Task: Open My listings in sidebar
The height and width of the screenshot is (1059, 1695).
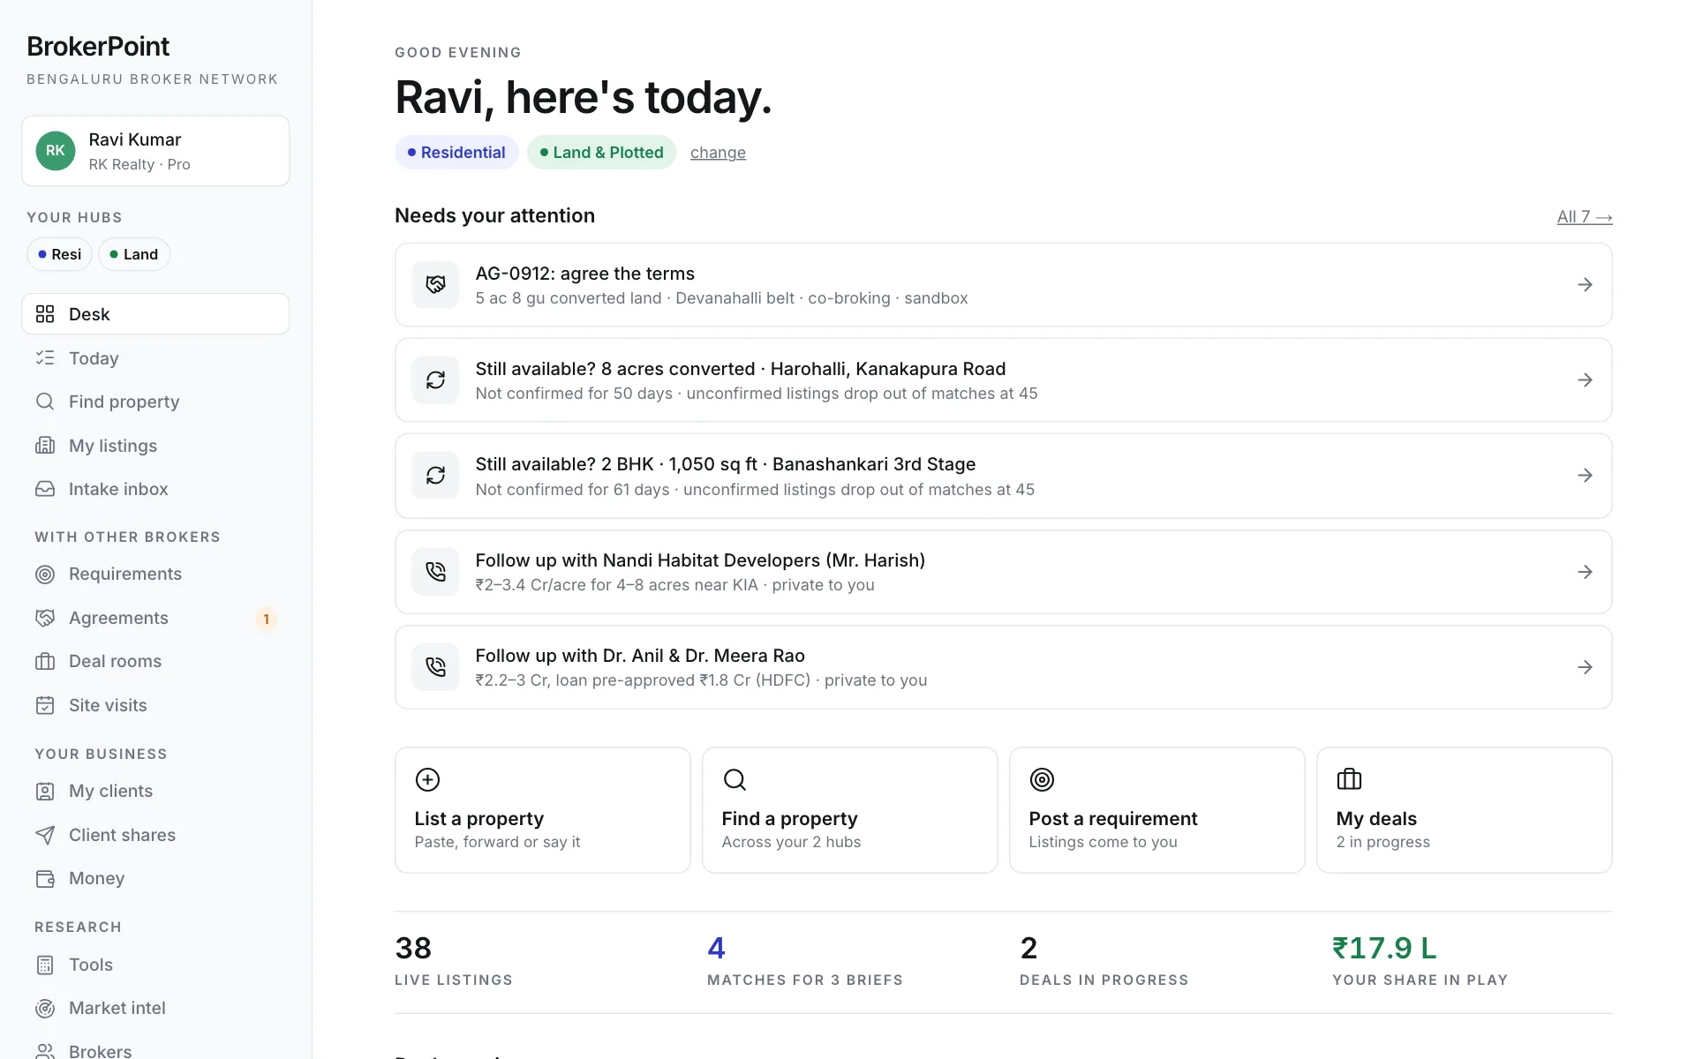Action: point(155,446)
